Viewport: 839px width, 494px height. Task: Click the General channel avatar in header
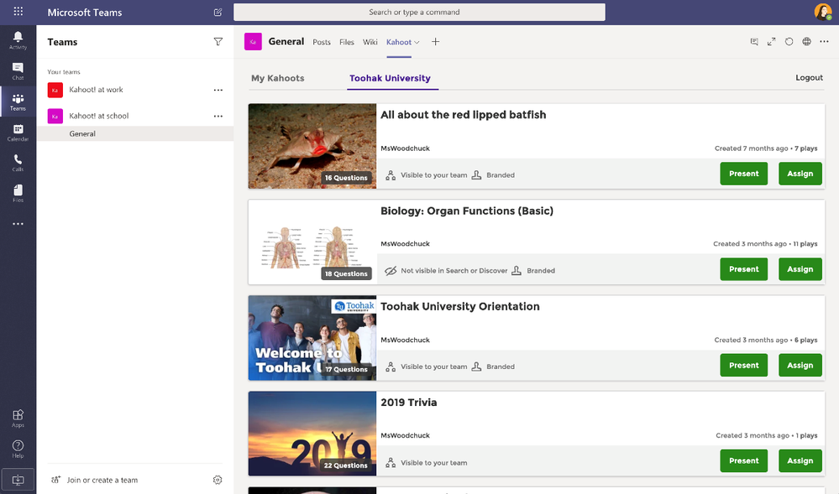(x=253, y=42)
